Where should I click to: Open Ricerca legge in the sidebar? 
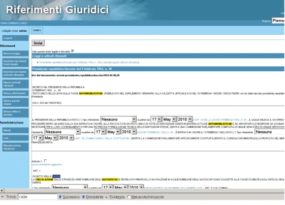[15, 53]
